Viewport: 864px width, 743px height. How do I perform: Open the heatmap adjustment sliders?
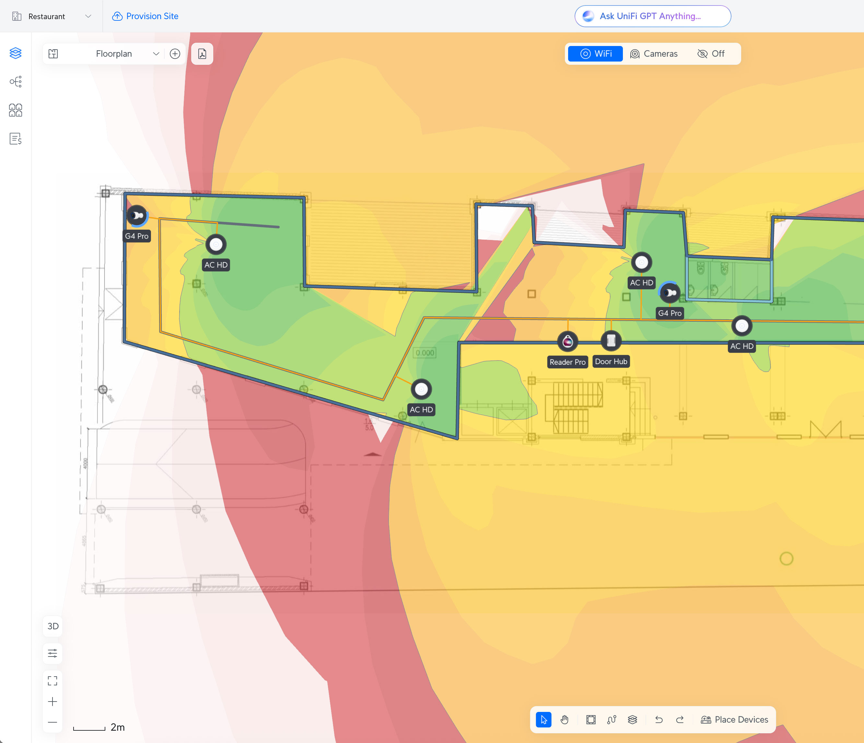52,653
